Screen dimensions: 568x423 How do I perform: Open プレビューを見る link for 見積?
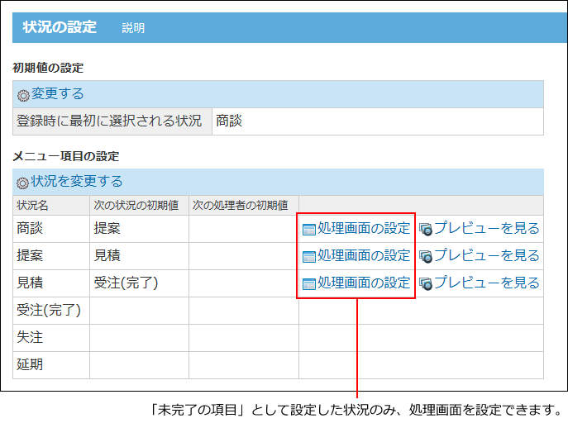[x=487, y=283]
